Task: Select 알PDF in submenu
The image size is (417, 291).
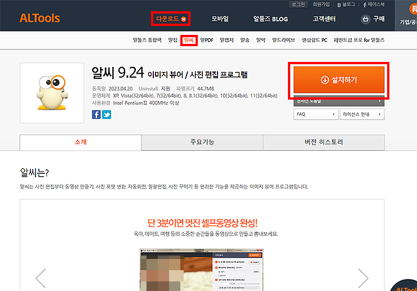Action: click(207, 40)
